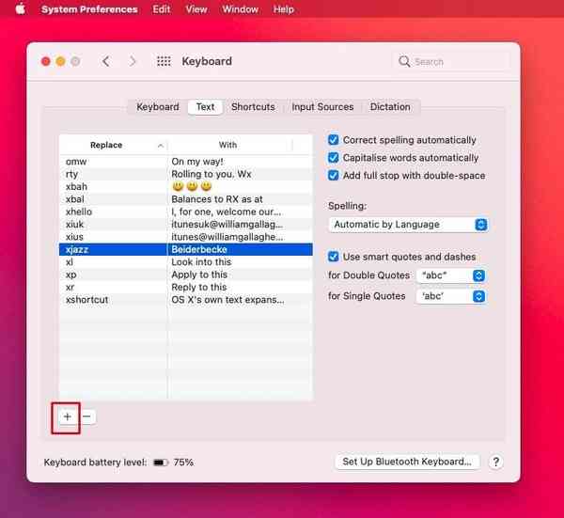Toggle Capitalise words automatically checkbox
Image resolution: width=564 pixels, height=518 pixels.
click(x=334, y=158)
